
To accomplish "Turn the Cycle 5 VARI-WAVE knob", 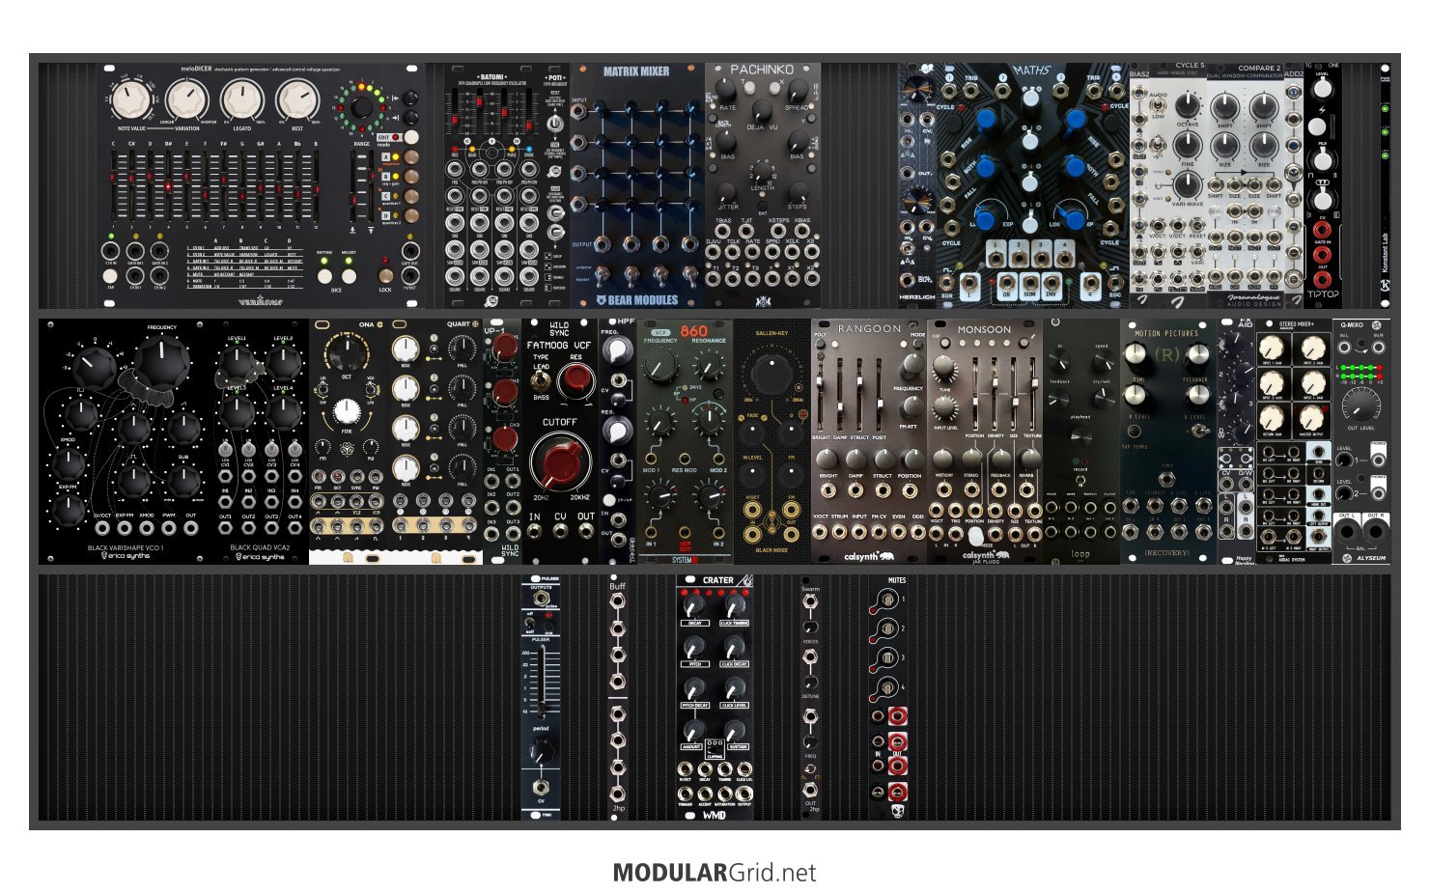I will (1187, 184).
